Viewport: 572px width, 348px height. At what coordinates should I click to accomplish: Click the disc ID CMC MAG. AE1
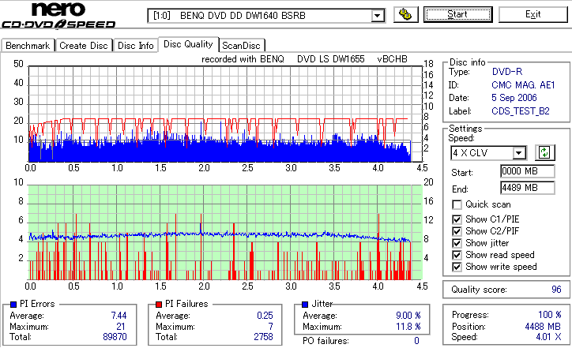[x=523, y=85]
